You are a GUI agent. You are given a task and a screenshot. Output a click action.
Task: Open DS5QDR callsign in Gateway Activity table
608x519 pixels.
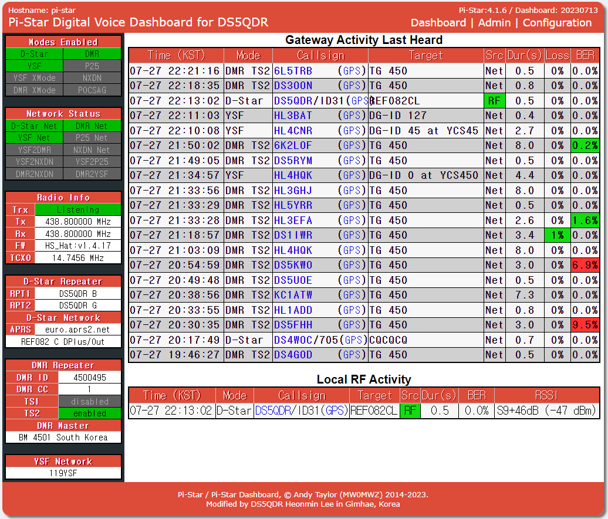coord(293,101)
